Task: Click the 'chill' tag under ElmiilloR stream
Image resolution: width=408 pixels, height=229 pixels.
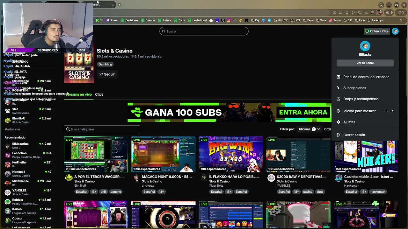Action: click(103, 192)
